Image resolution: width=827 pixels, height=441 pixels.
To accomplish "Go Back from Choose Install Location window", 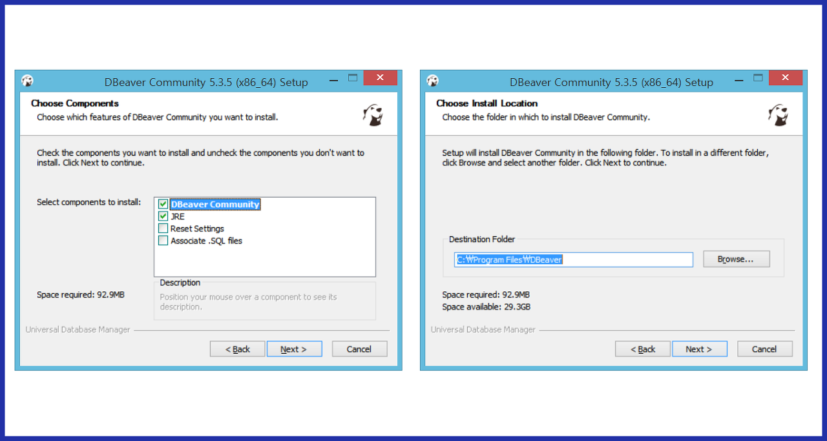I will 642,349.
